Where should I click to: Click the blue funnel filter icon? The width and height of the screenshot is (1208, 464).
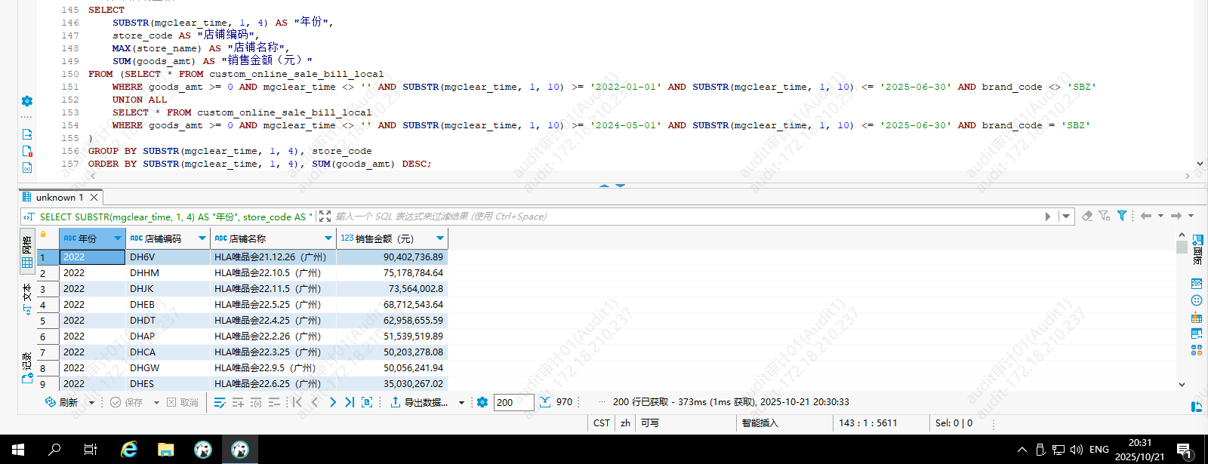1122,216
